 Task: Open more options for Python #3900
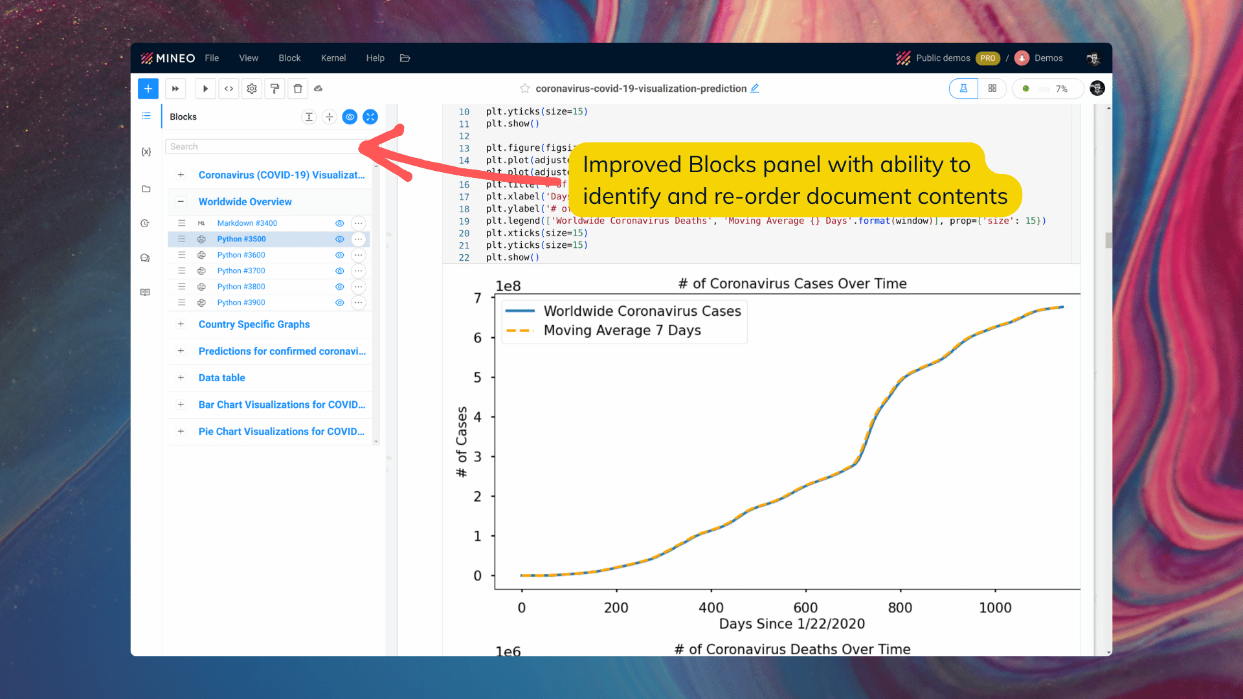(x=358, y=302)
